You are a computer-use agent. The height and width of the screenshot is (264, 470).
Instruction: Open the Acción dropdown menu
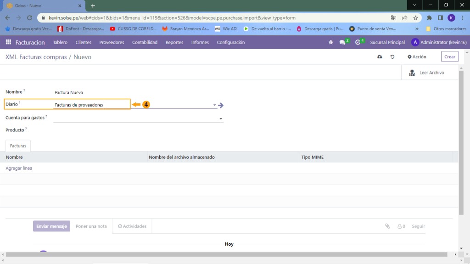(x=417, y=57)
